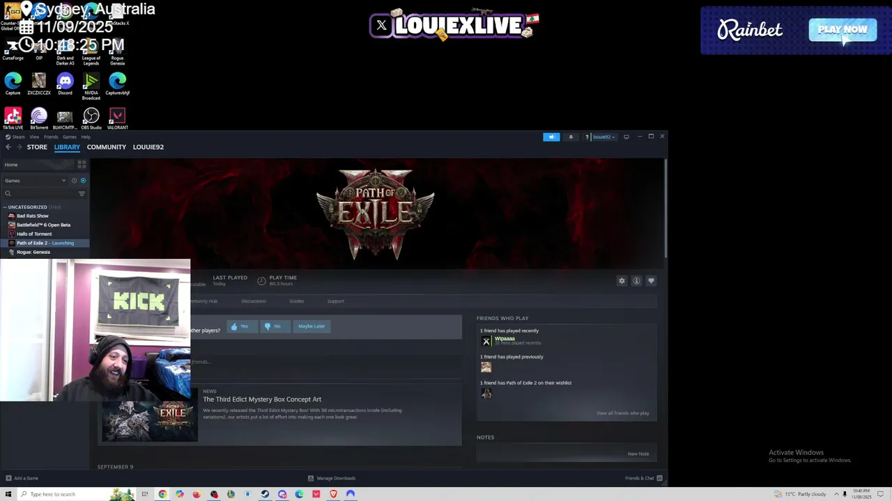Open Manage Downloads
Screen dimensions: 892x501
point(332,478)
